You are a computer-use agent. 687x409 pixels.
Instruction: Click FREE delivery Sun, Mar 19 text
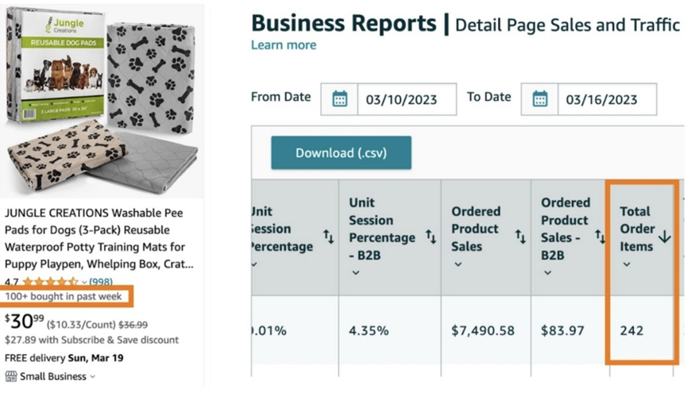point(64,357)
